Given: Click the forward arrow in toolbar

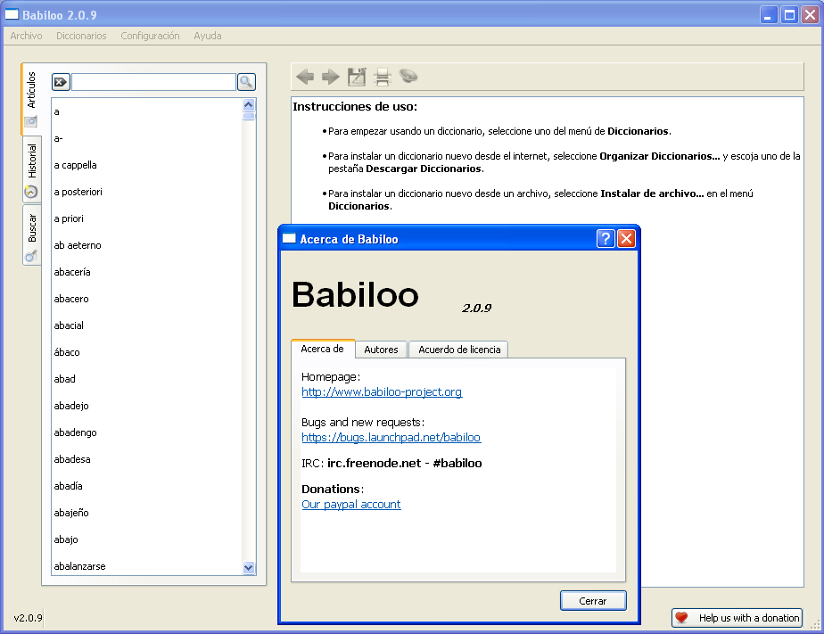Looking at the screenshot, I should 331,78.
